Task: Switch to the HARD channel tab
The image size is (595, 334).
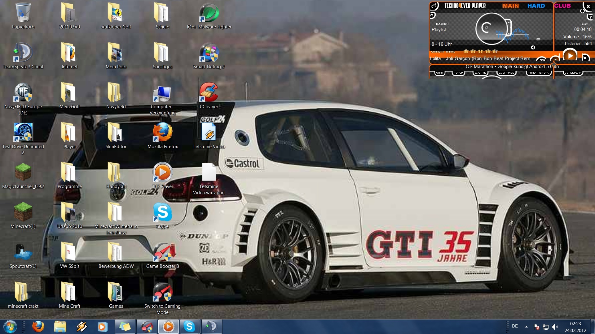Action: pyautogui.click(x=536, y=6)
